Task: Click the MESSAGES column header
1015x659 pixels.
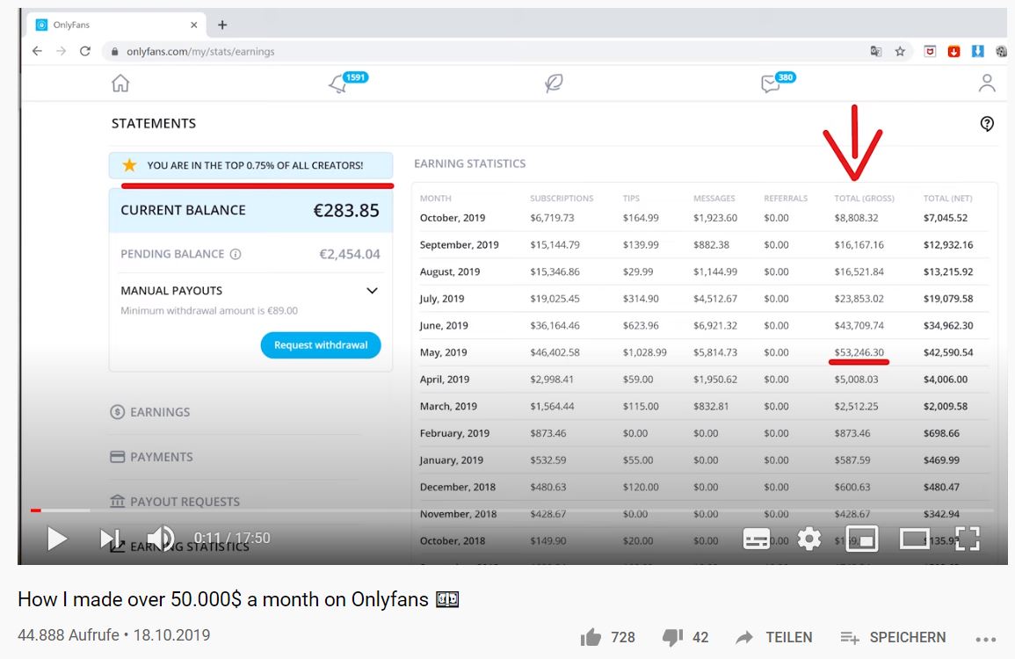Action: click(714, 198)
